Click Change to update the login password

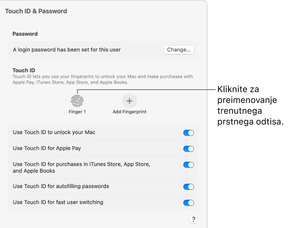179,50
